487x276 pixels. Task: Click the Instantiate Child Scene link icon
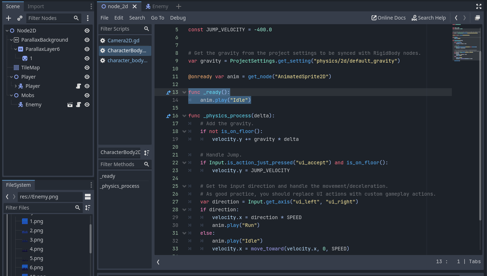20,18
